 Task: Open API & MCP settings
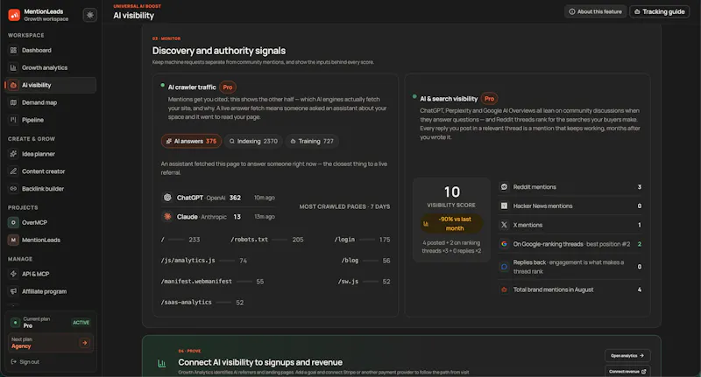51,274
